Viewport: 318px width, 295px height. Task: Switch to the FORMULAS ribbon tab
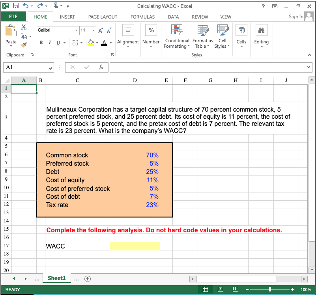(x=142, y=17)
